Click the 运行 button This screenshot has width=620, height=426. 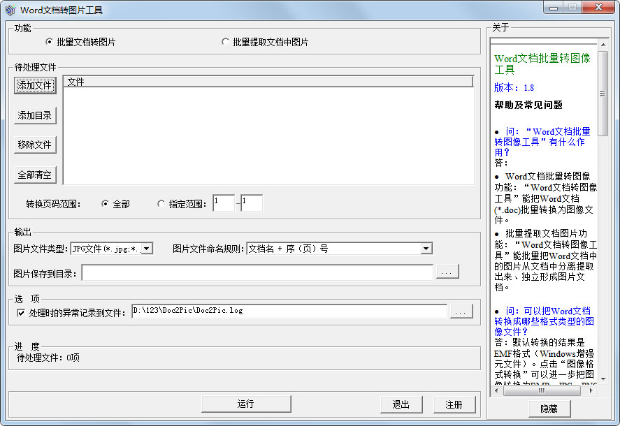click(x=246, y=404)
